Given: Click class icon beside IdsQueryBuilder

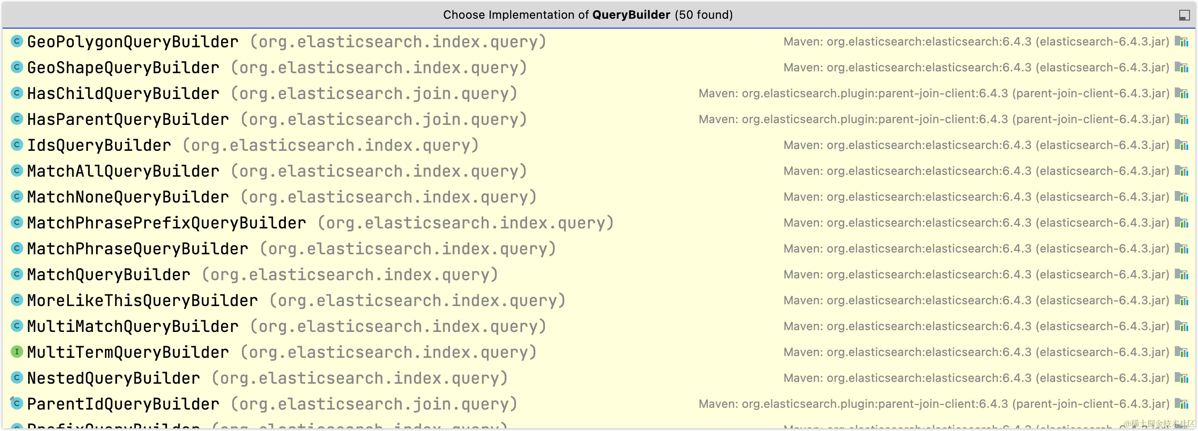Looking at the screenshot, I should [17, 145].
